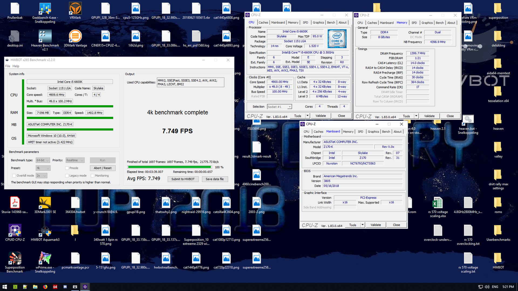518x291 pixels.
Task: Click the DRAM Frequency value in CPU-Z
Action: (418, 53)
